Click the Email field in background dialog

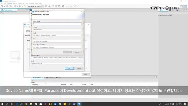pos(57,64)
